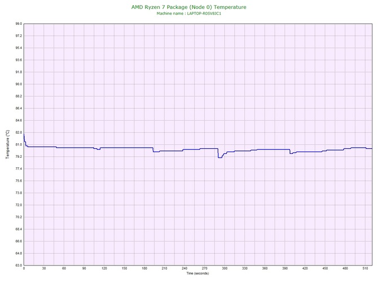
Task: Click the 72.0 y-axis tick label
Action: click(x=19, y=205)
